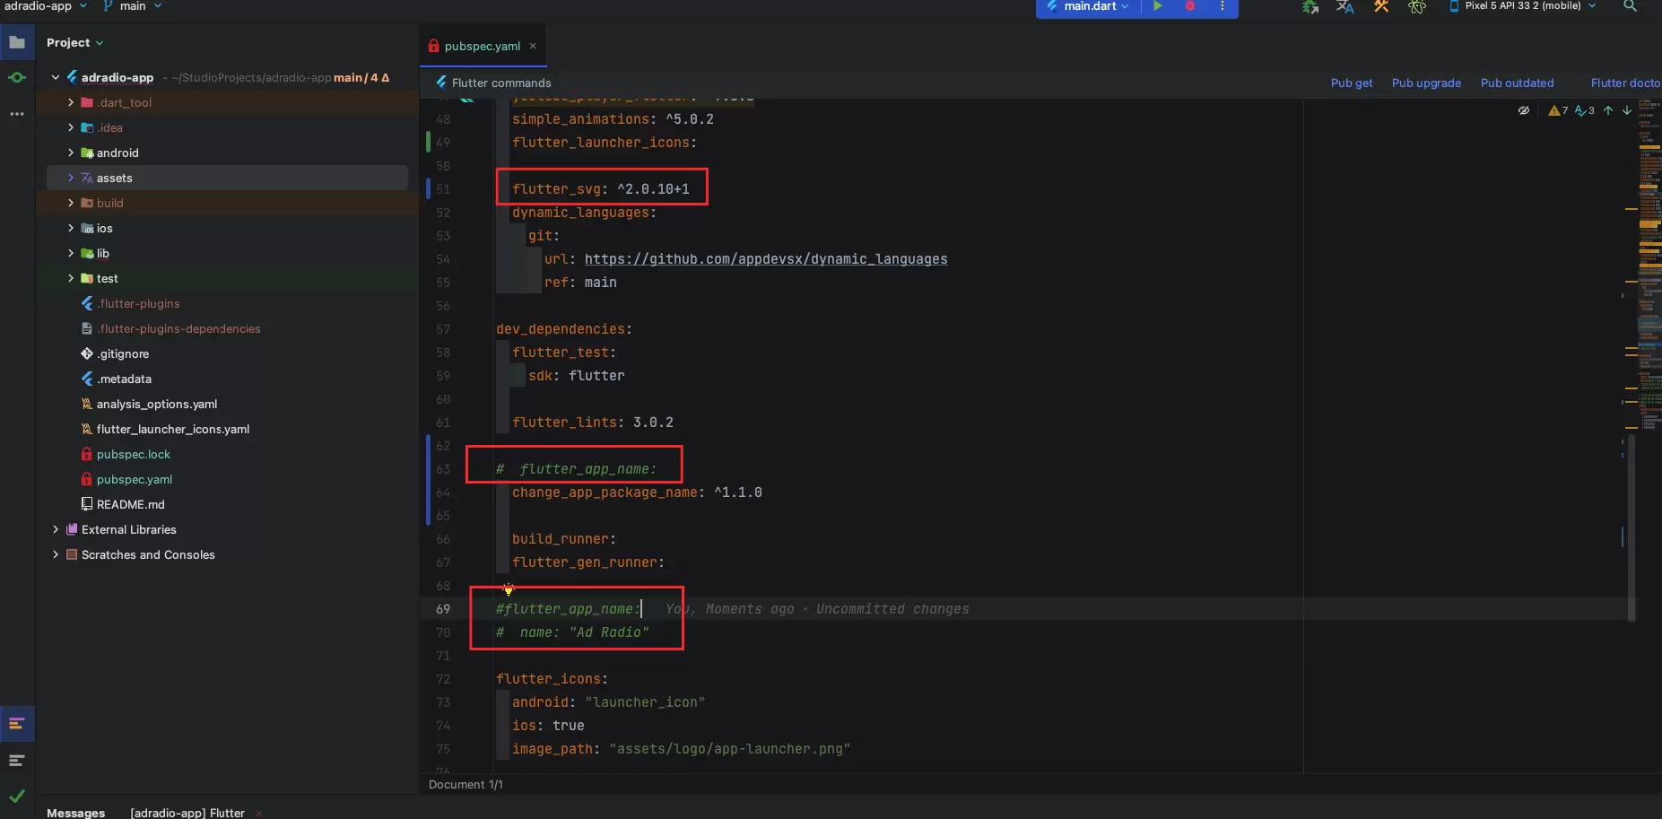Screen dimensions: 1662x819
Task: Click Flutter doctor link
Action: (1625, 83)
